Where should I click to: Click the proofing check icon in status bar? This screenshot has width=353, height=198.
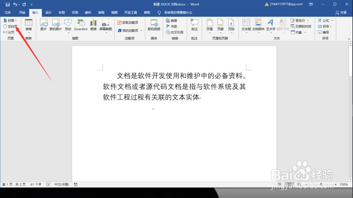(48, 185)
